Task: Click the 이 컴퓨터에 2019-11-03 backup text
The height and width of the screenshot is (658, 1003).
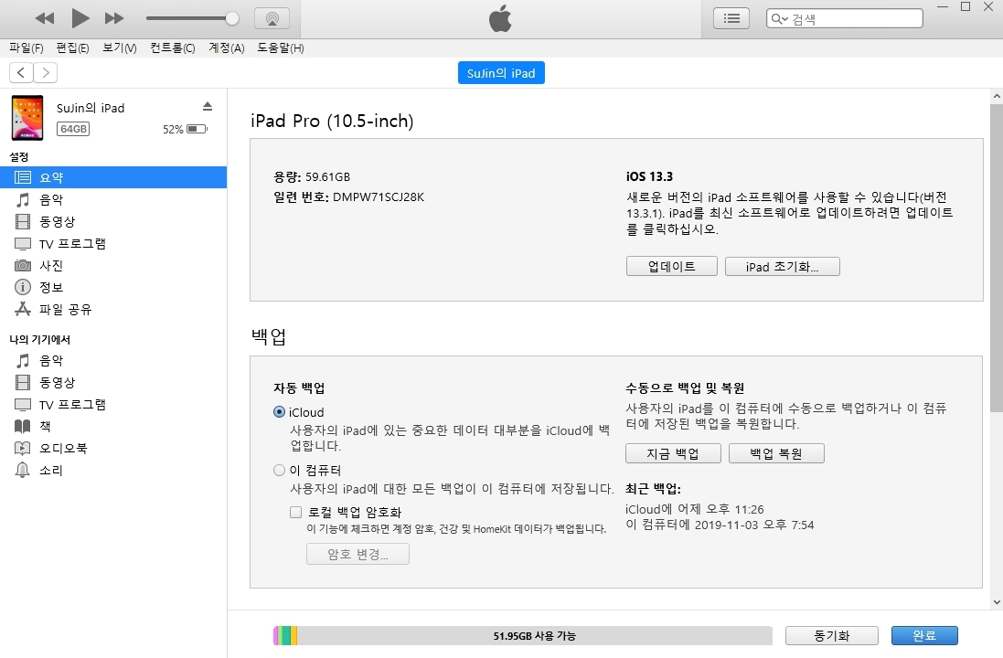Action: tap(720, 525)
